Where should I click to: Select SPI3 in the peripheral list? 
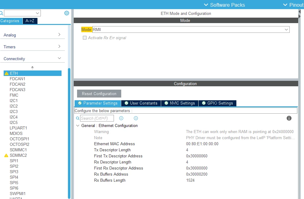click(14, 172)
